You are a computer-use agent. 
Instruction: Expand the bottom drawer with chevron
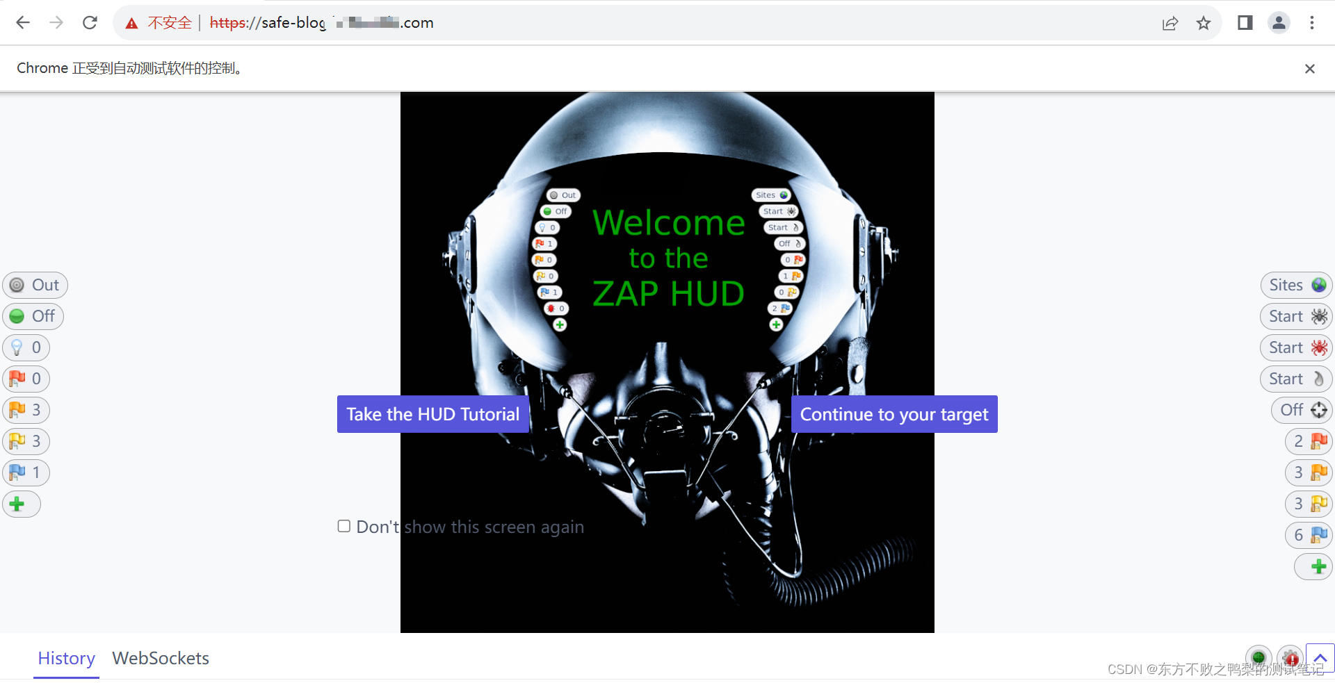[x=1320, y=657]
